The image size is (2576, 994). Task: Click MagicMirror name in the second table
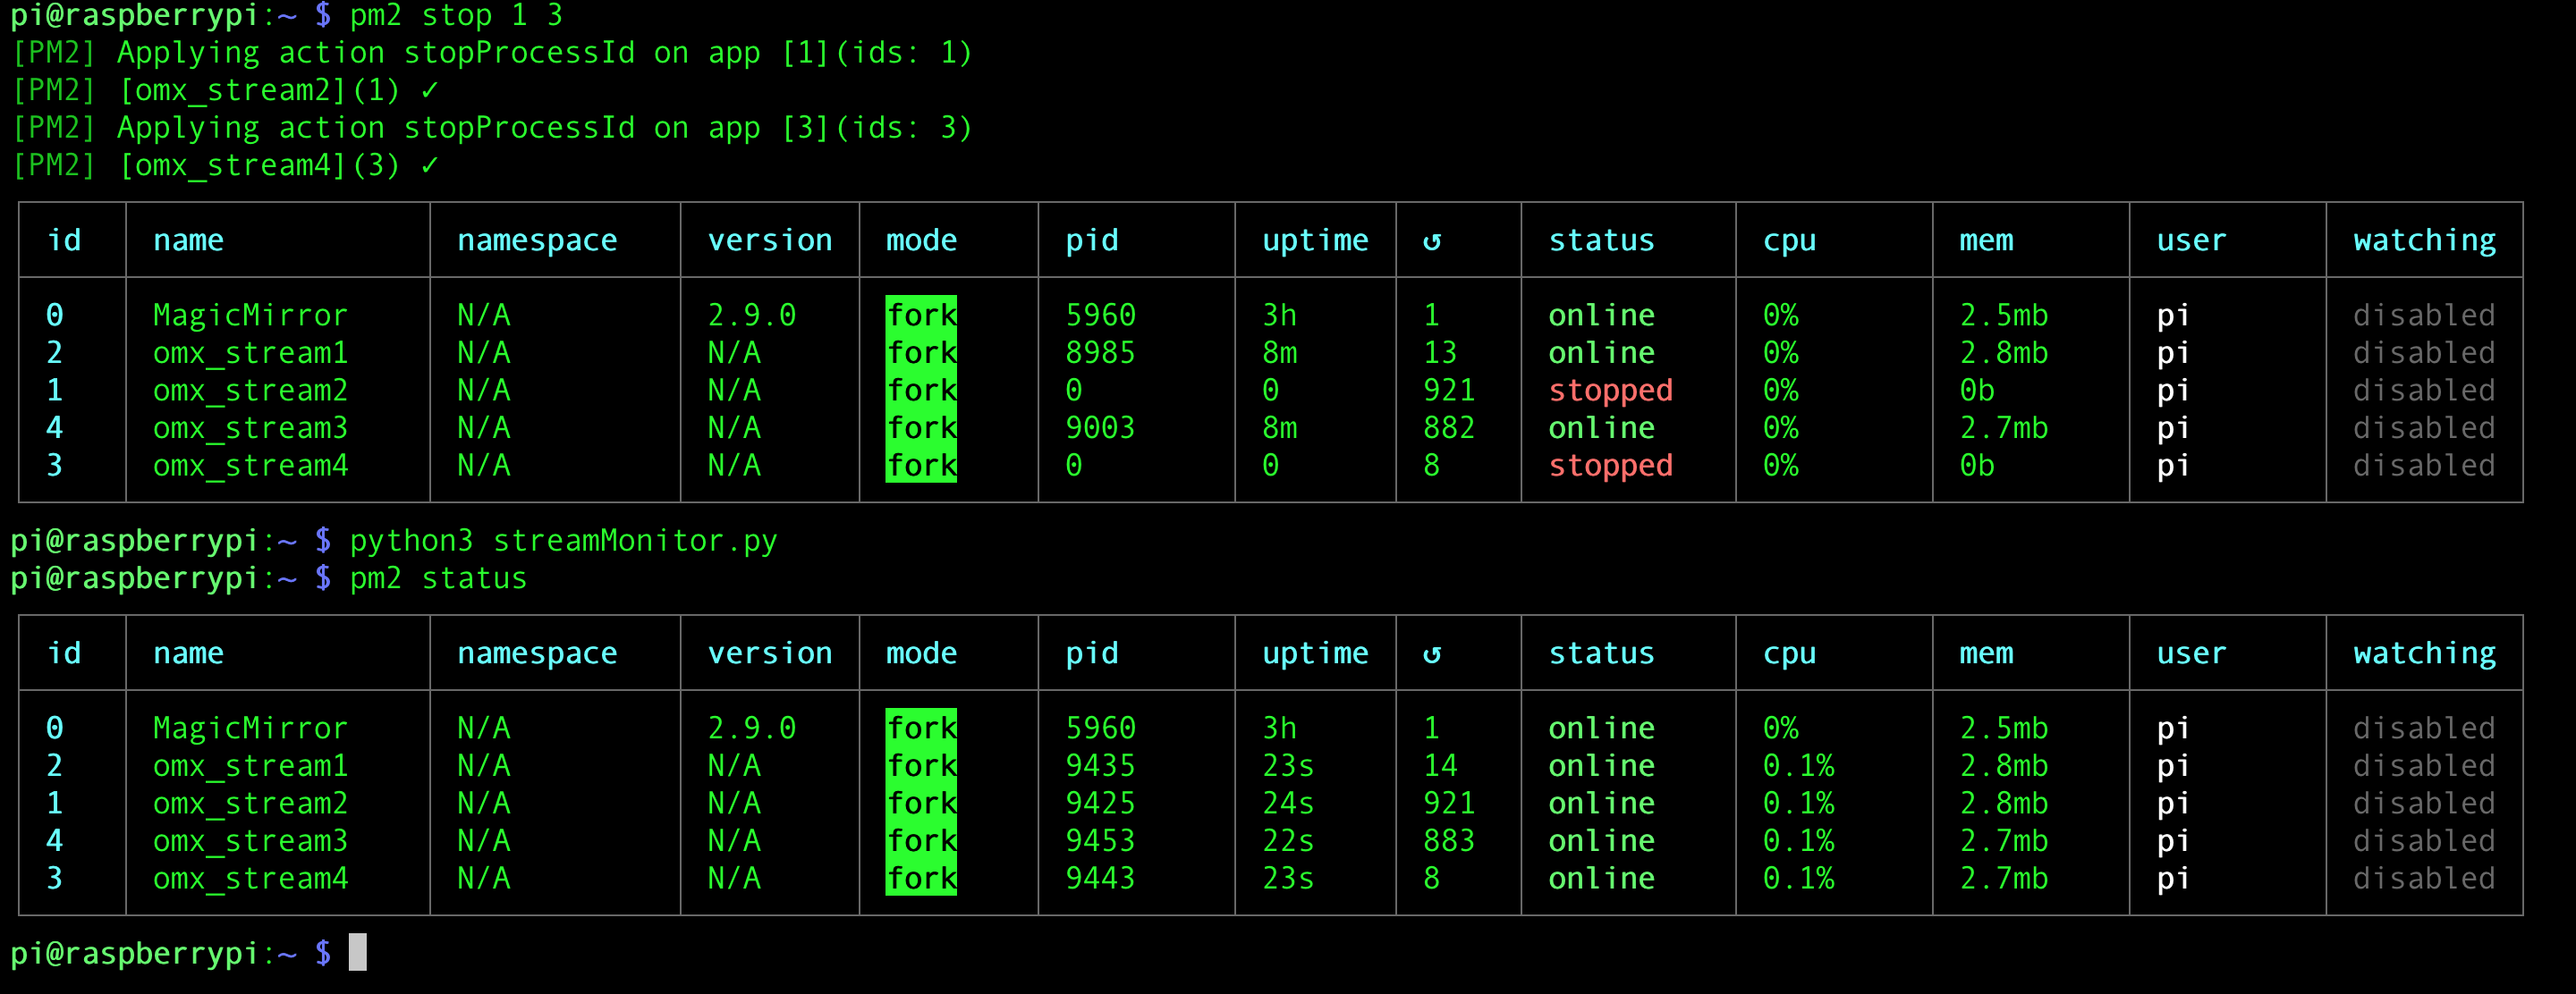(250, 729)
